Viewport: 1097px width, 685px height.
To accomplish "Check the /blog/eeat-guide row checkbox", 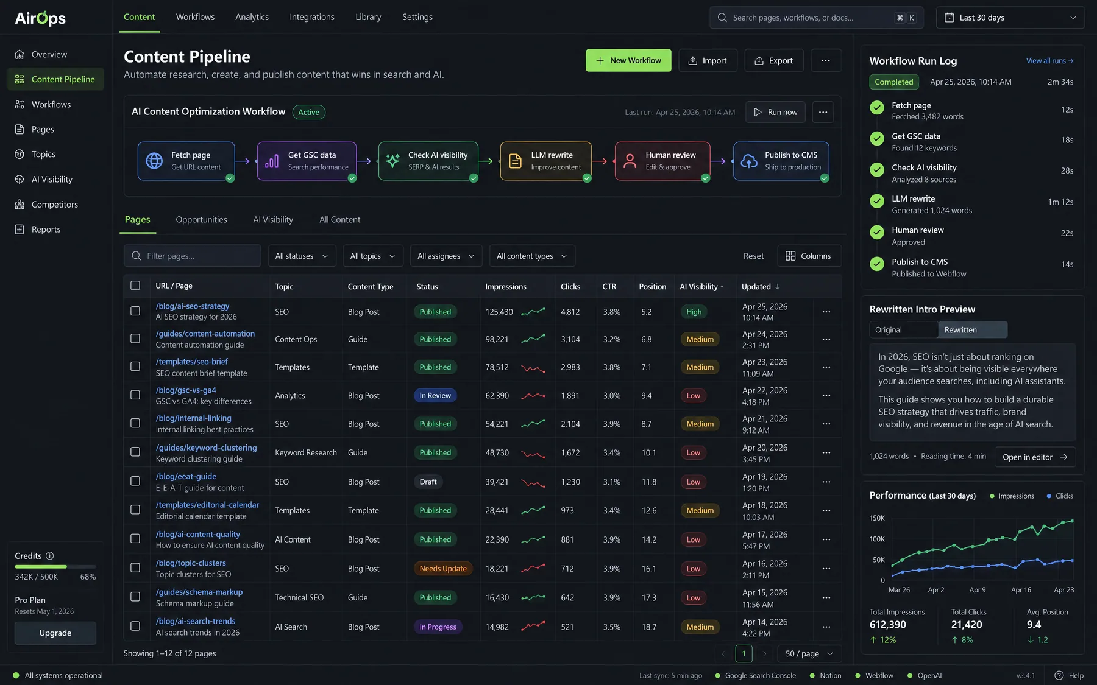I will click(135, 481).
